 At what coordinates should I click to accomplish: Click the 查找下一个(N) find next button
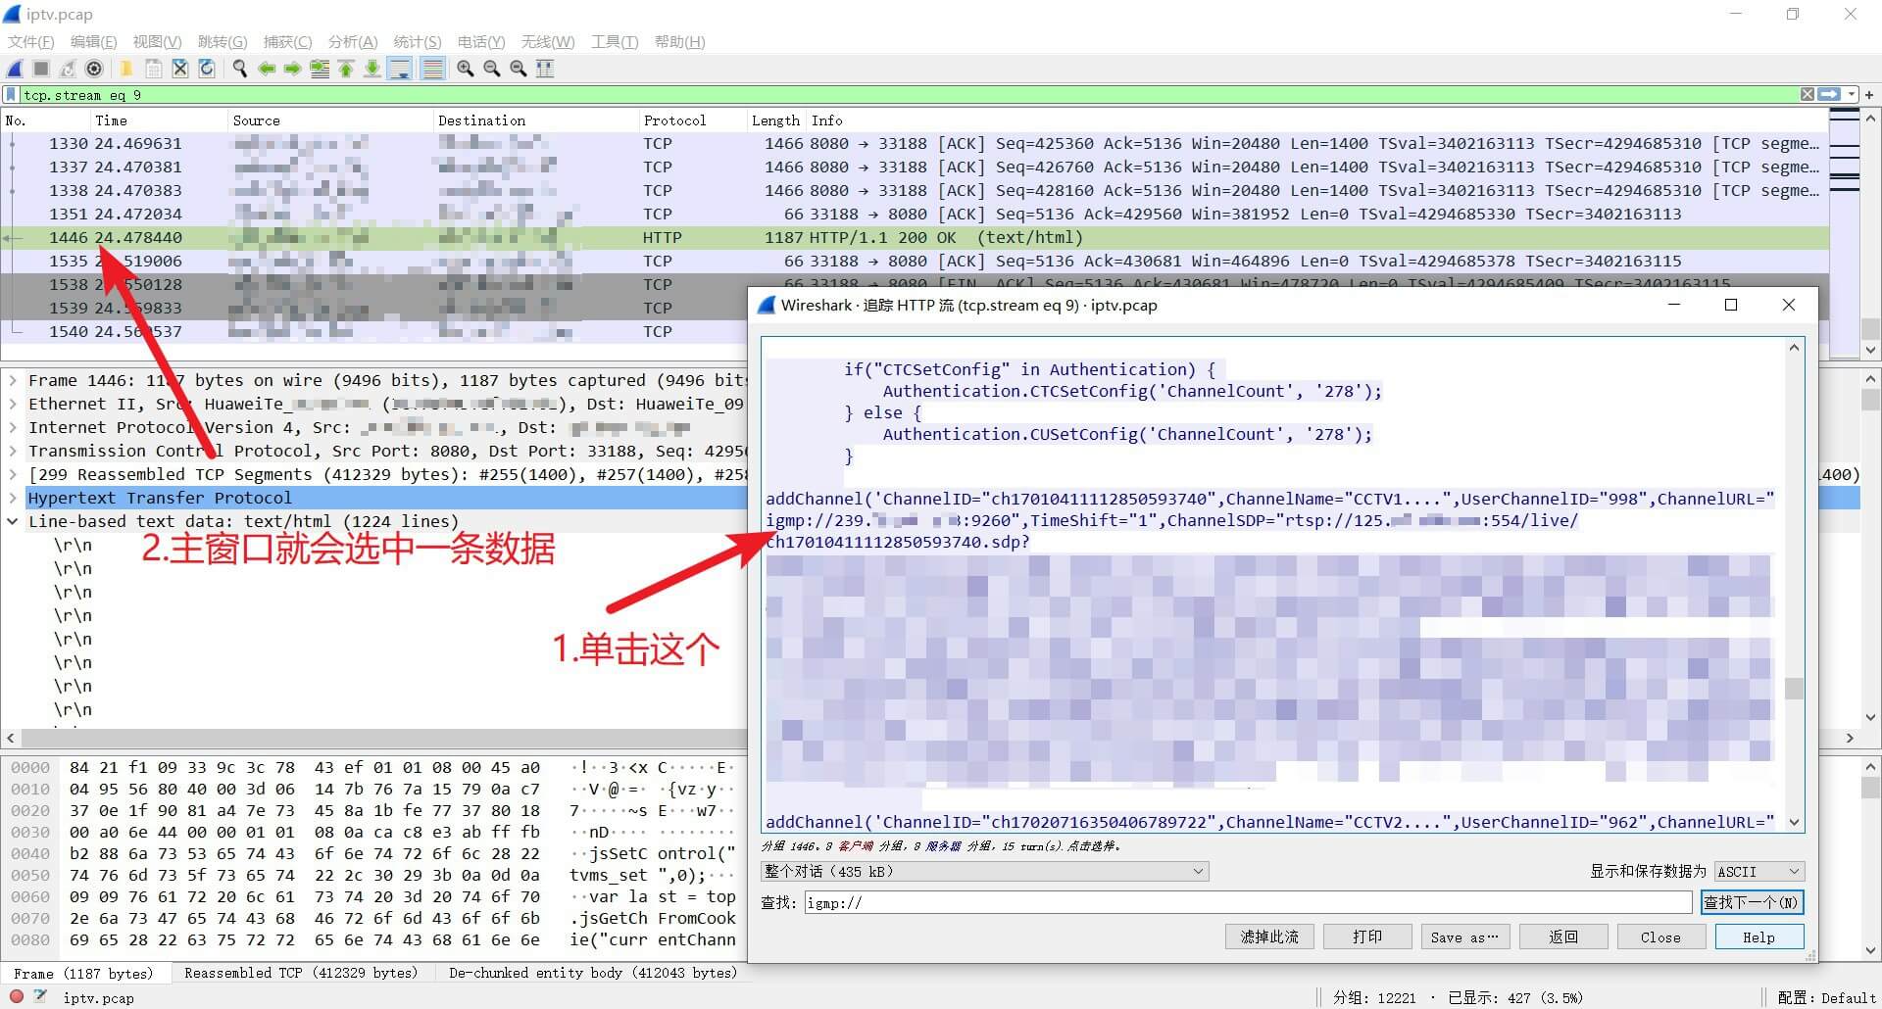click(x=1754, y=902)
